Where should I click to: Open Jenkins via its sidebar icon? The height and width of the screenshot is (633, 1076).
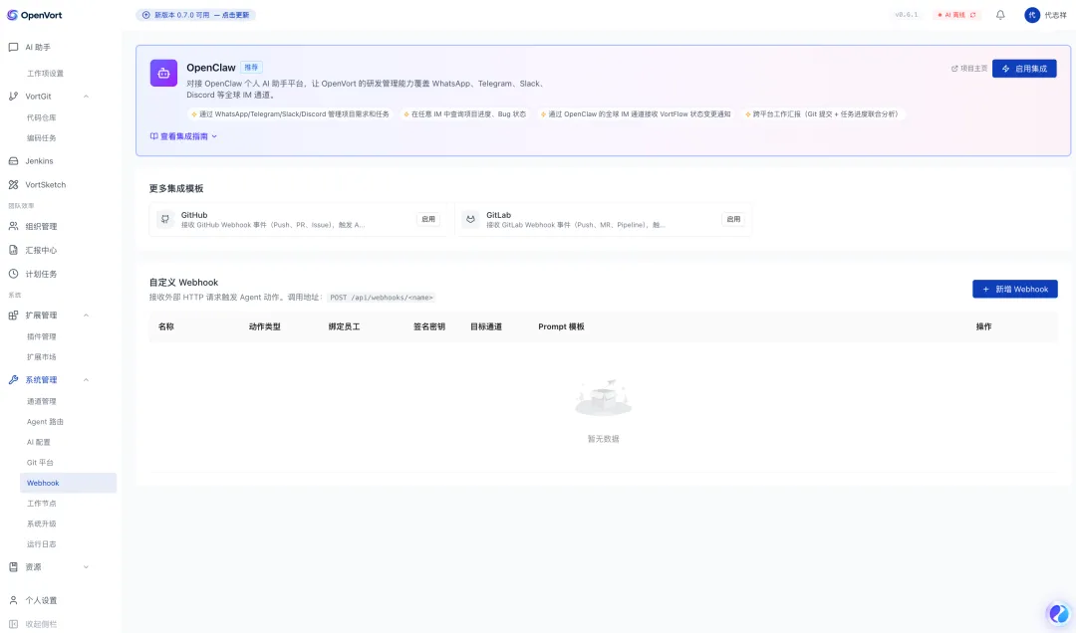tap(13, 161)
